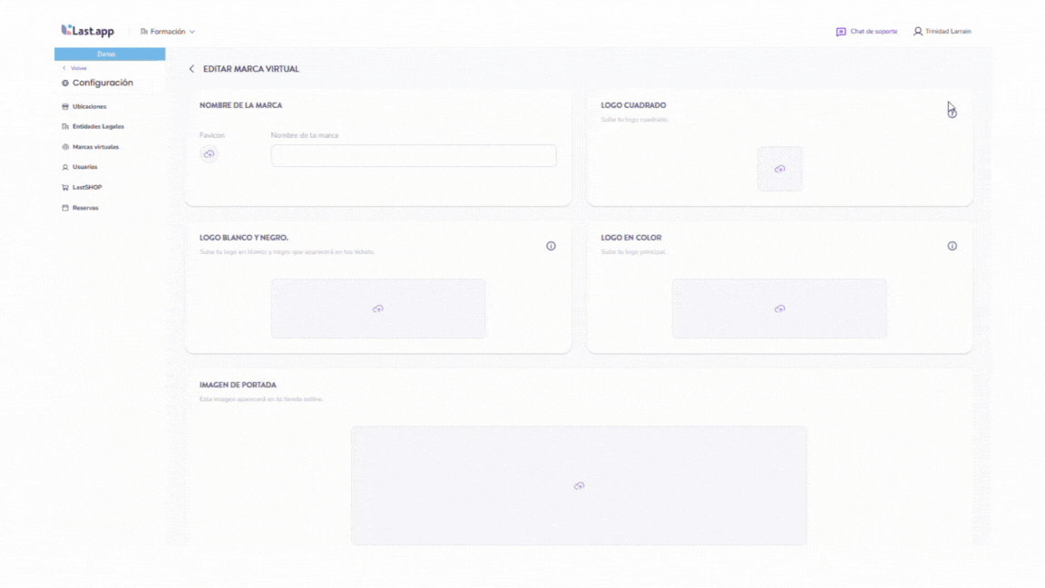The height and width of the screenshot is (588, 1045).
Task: Click the Volver link in sidebar
Action: [78, 68]
